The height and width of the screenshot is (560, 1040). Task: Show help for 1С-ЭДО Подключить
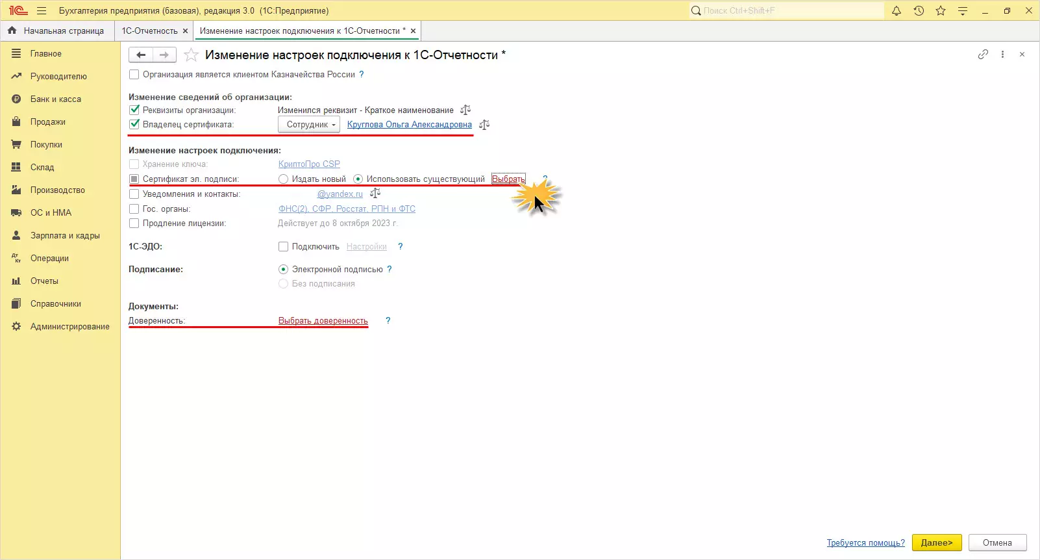(x=401, y=246)
